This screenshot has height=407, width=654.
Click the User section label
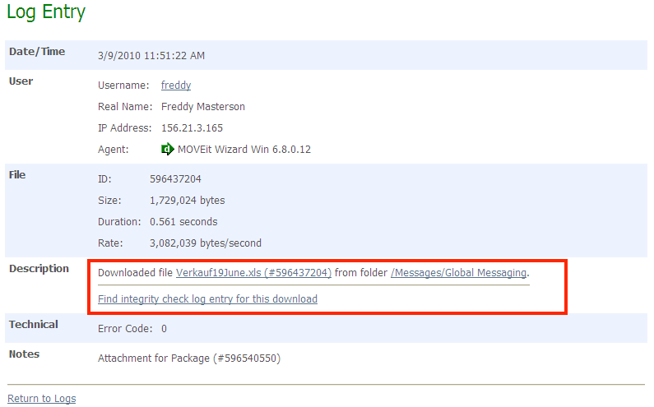(x=21, y=81)
